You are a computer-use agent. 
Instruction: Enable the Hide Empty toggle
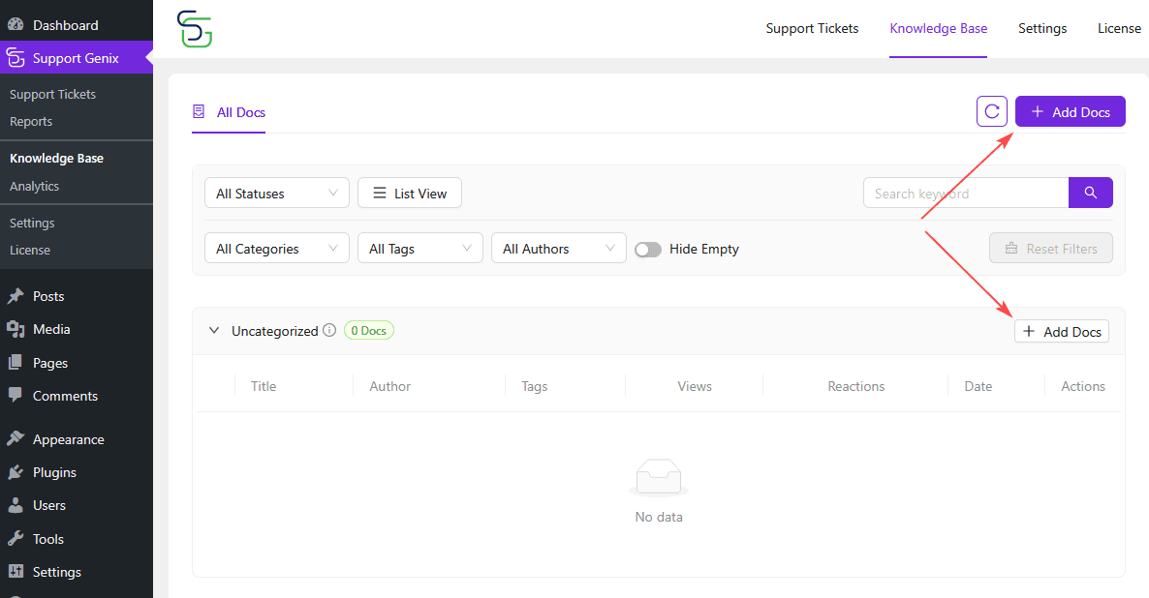pyautogui.click(x=647, y=249)
